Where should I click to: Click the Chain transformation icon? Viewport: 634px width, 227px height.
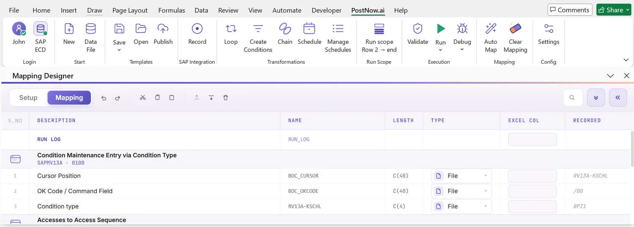click(x=285, y=29)
